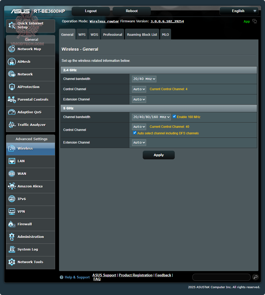Switch to the Professional tab
Viewport: 265px width, 295px height.
click(x=113, y=34)
